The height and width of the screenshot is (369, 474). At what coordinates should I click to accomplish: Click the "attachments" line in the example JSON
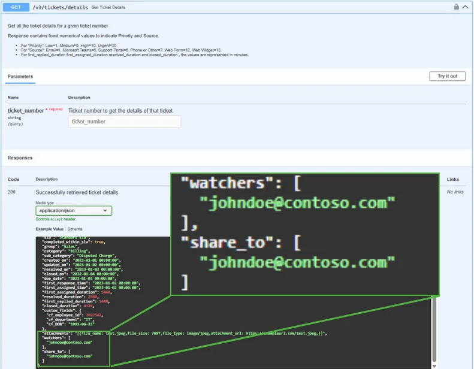point(185,333)
